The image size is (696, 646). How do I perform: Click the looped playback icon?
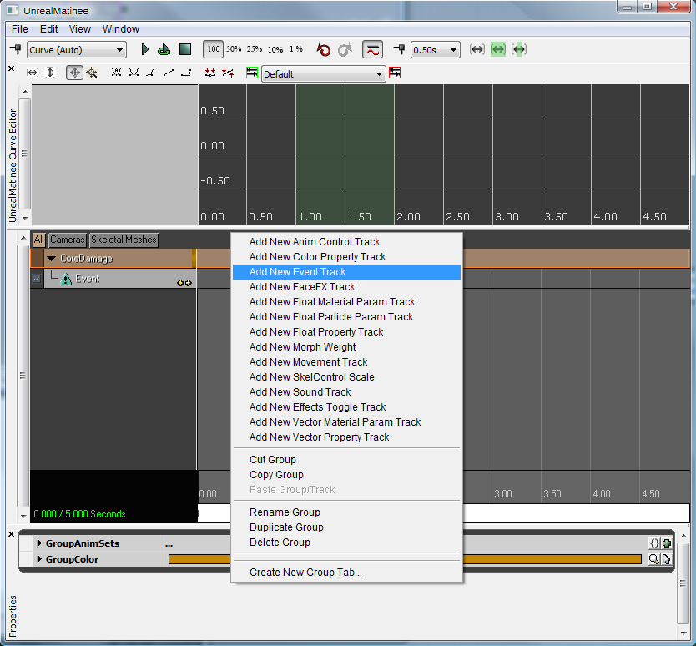point(164,49)
